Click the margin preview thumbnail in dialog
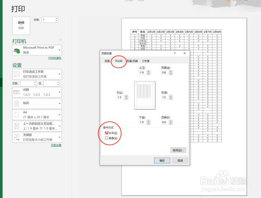The height and width of the screenshot is (198, 261). click(x=145, y=95)
